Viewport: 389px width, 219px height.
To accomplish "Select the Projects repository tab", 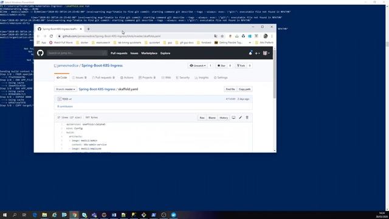I will tap(147, 77).
